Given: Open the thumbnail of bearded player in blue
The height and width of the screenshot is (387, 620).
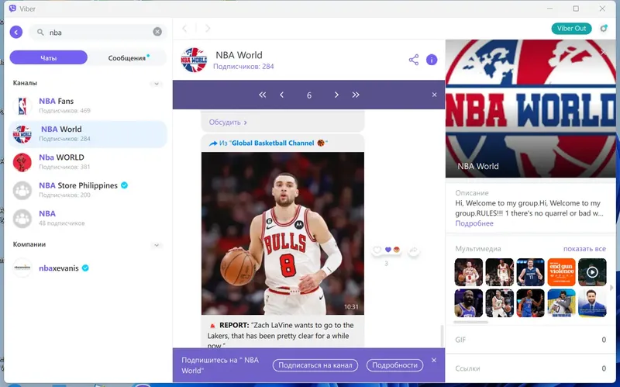Looking at the screenshot, I should point(469,303).
